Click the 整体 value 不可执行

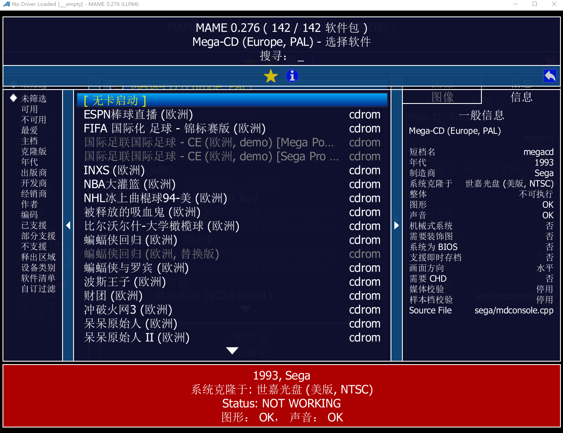[x=536, y=194]
